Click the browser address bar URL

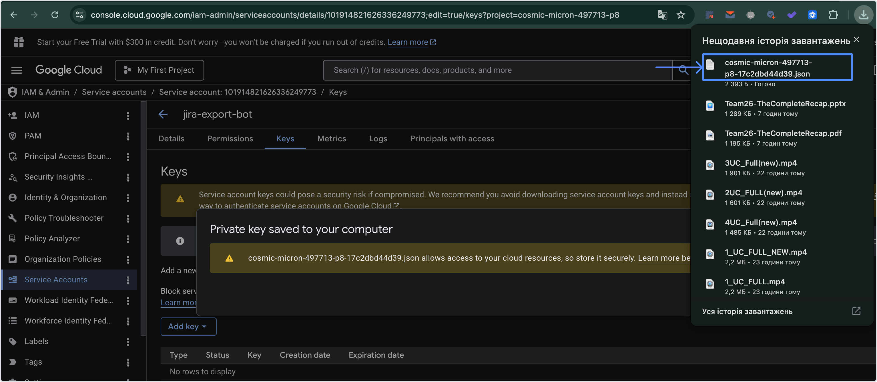355,15
